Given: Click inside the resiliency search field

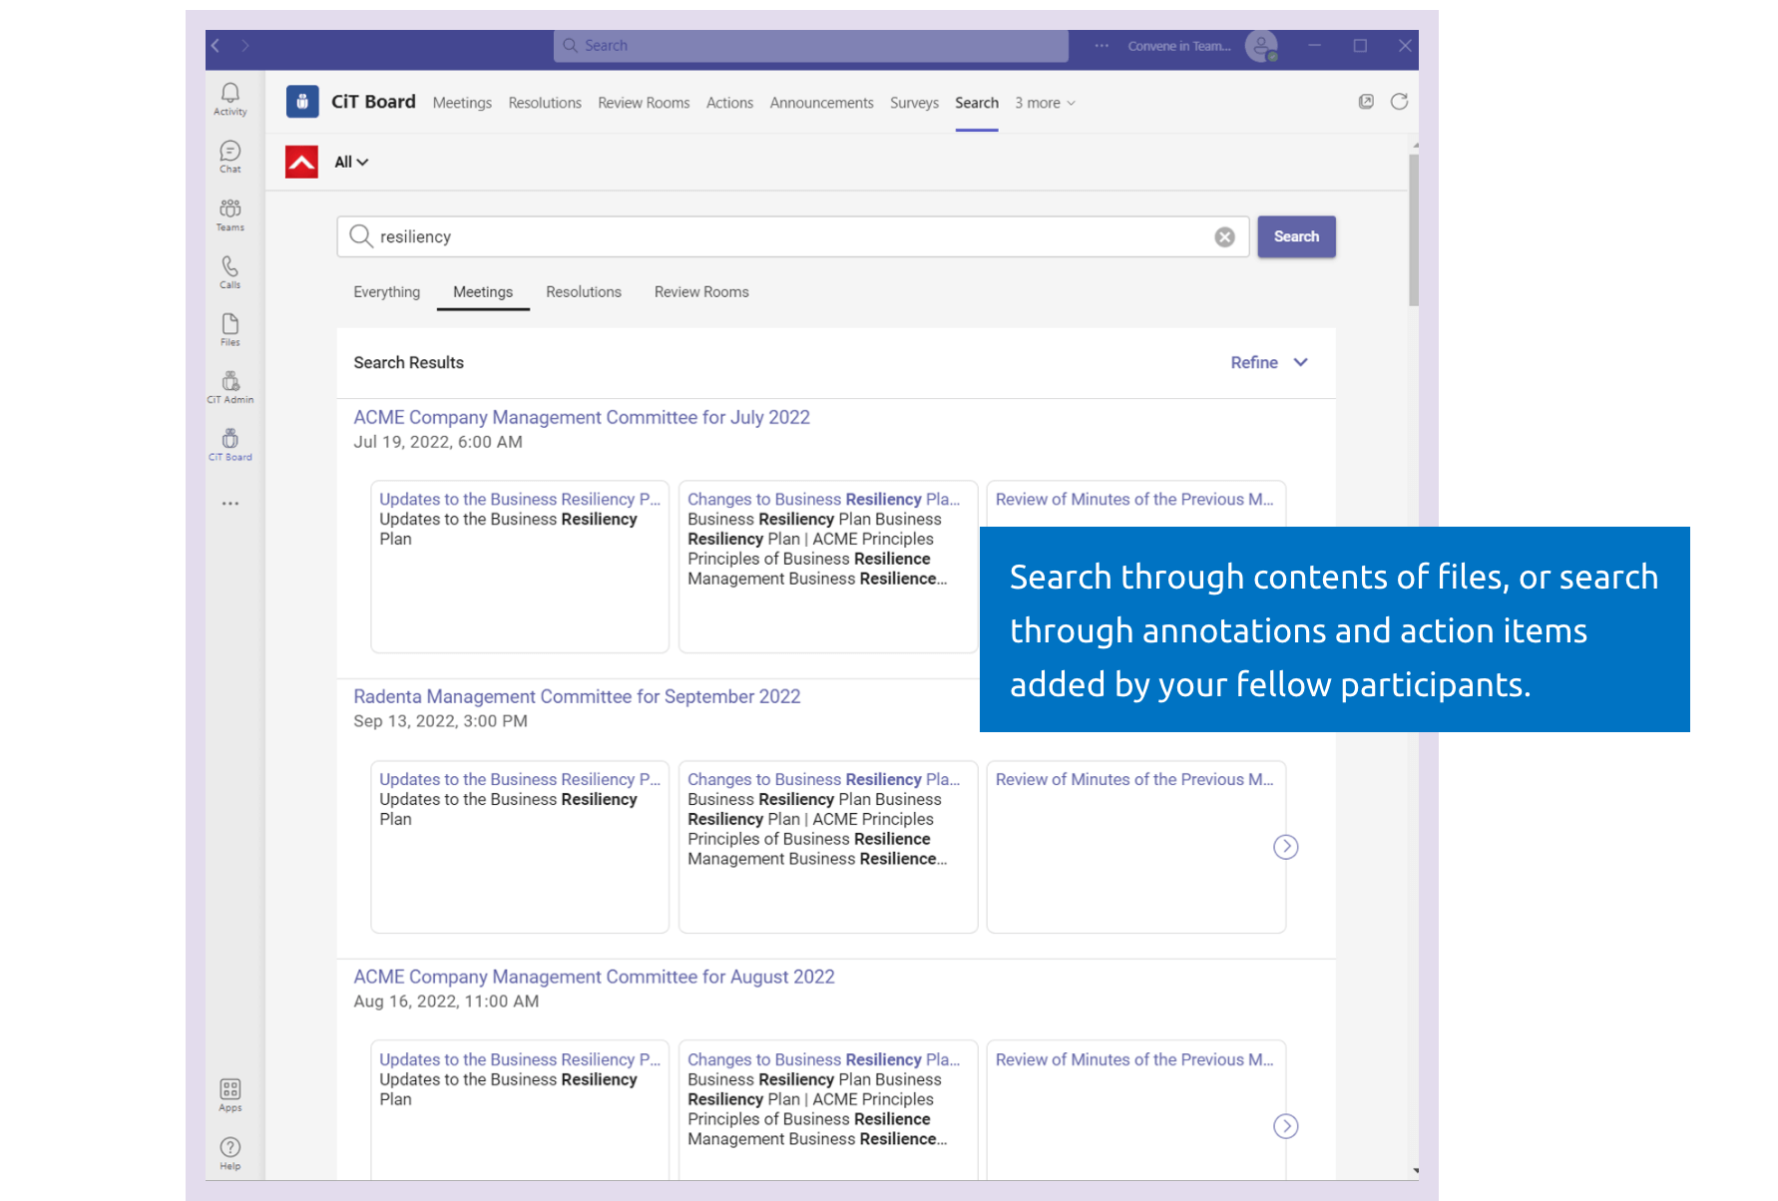Looking at the screenshot, I should (x=698, y=236).
